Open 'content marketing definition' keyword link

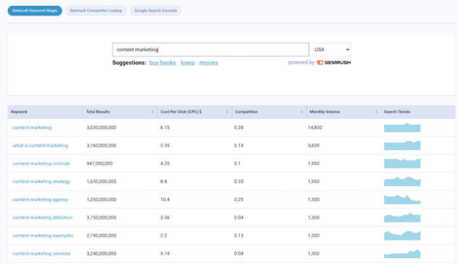pyautogui.click(x=43, y=218)
